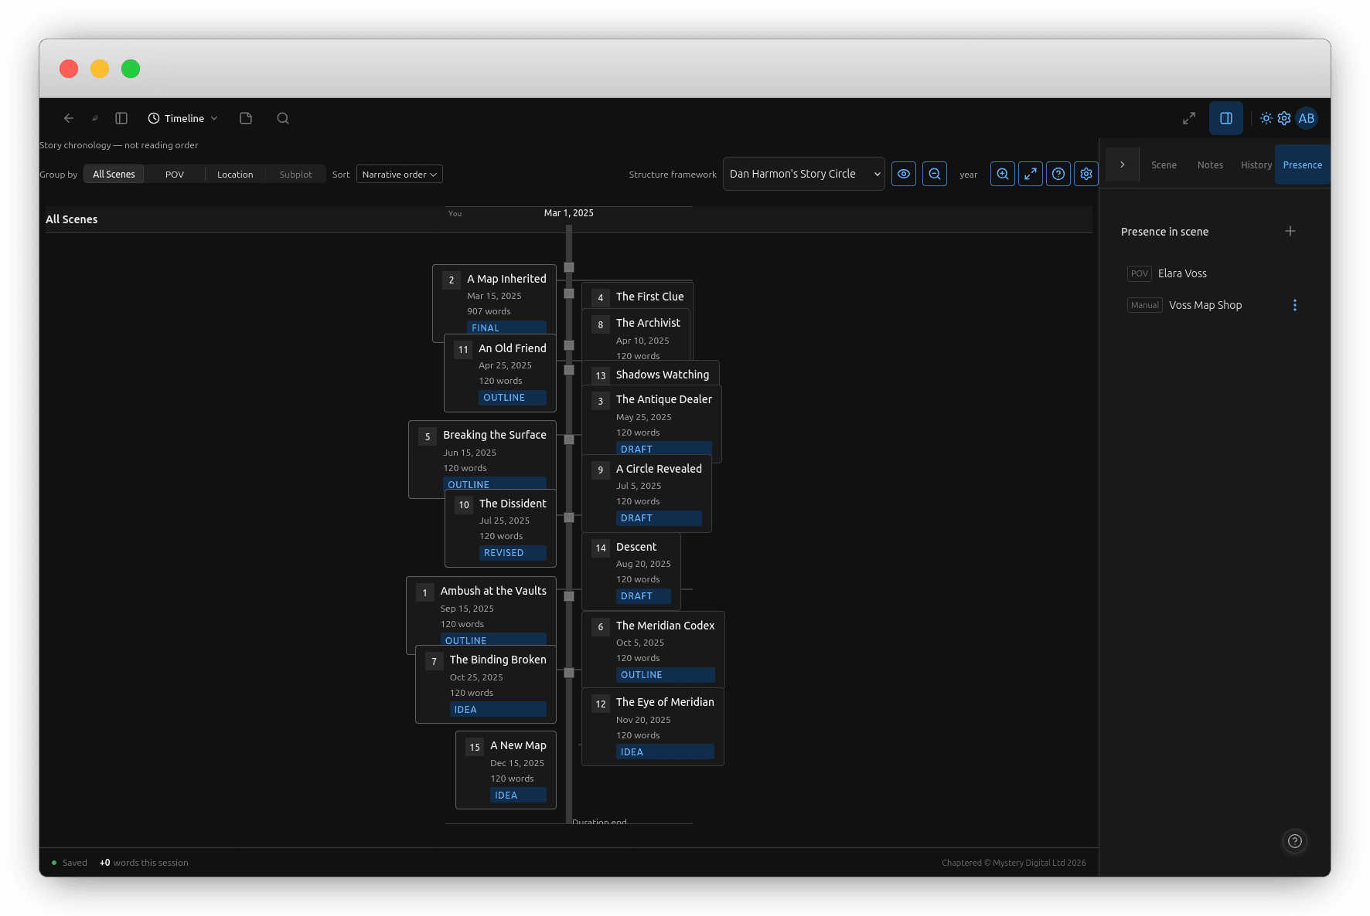Open the AB user avatar

[1307, 118]
